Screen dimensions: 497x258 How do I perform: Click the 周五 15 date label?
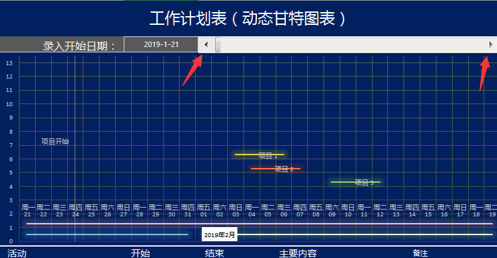tap(428, 210)
